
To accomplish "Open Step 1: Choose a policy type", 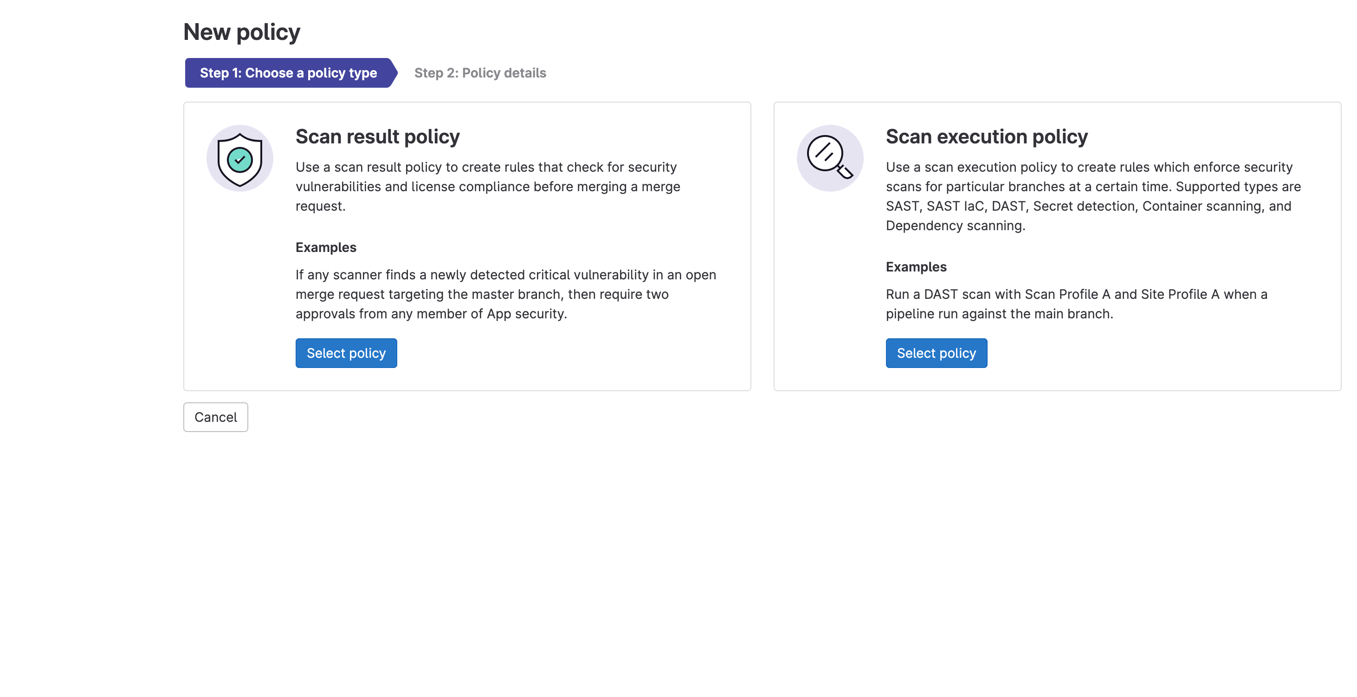I will pyautogui.click(x=288, y=73).
